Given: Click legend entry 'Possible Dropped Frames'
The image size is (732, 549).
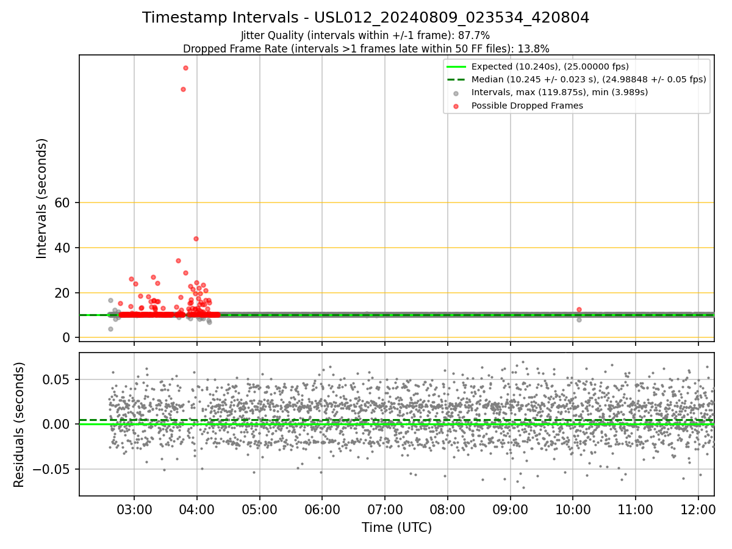Looking at the screenshot, I should pos(527,106).
